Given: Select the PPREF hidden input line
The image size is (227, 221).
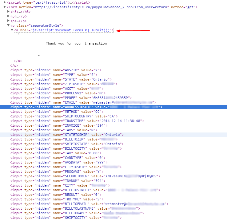Looking at the screenshot, I should coord(71,98).
